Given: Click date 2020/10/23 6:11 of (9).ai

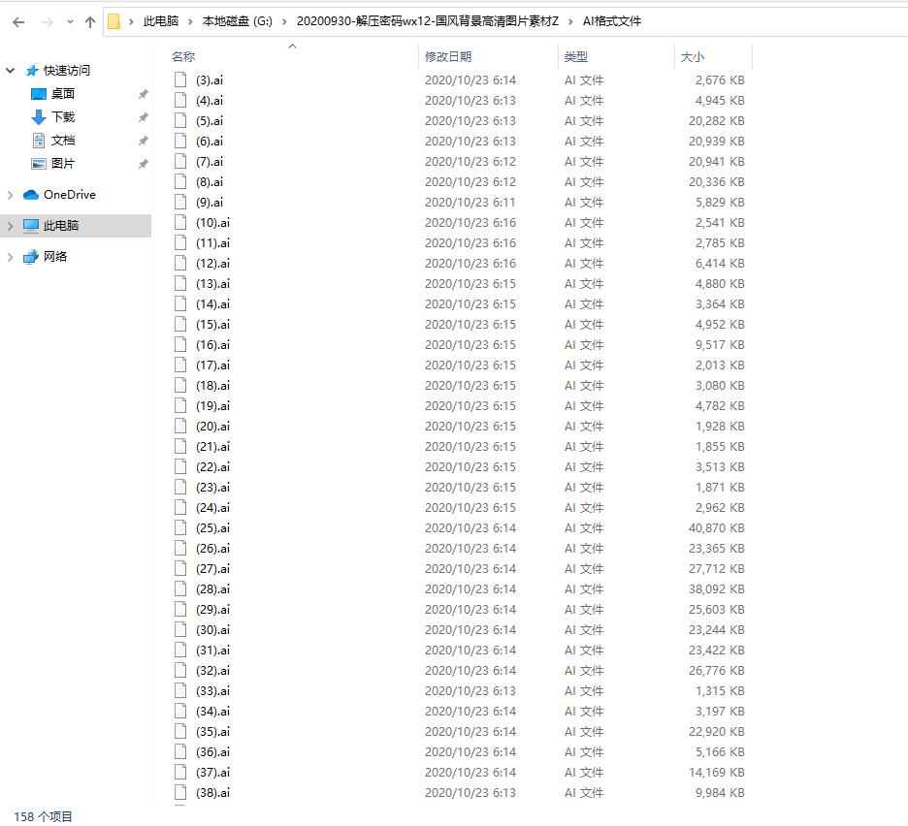Looking at the screenshot, I should pyautogui.click(x=470, y=202).
